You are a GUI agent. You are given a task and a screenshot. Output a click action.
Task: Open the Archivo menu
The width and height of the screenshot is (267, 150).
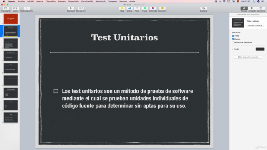[21, 2]
